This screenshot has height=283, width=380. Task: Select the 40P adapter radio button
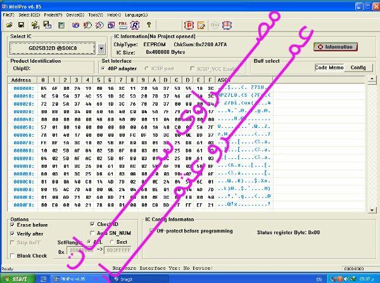pyautogui.click(x=105, y=68)
